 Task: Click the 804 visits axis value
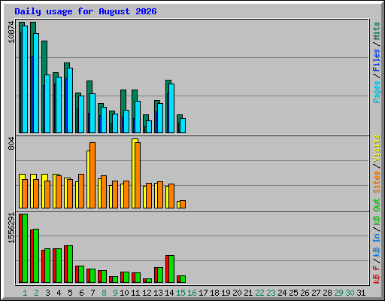[x=11, y=143]
